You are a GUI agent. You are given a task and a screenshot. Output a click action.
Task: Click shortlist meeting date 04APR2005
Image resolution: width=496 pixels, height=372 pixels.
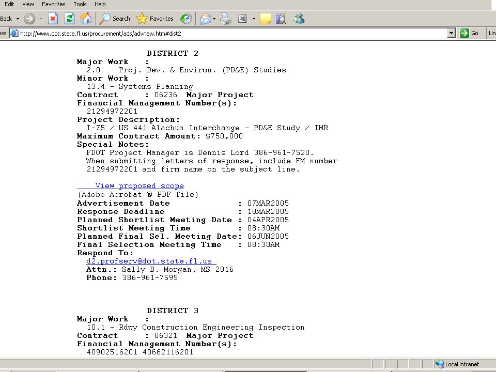point(268,220)
